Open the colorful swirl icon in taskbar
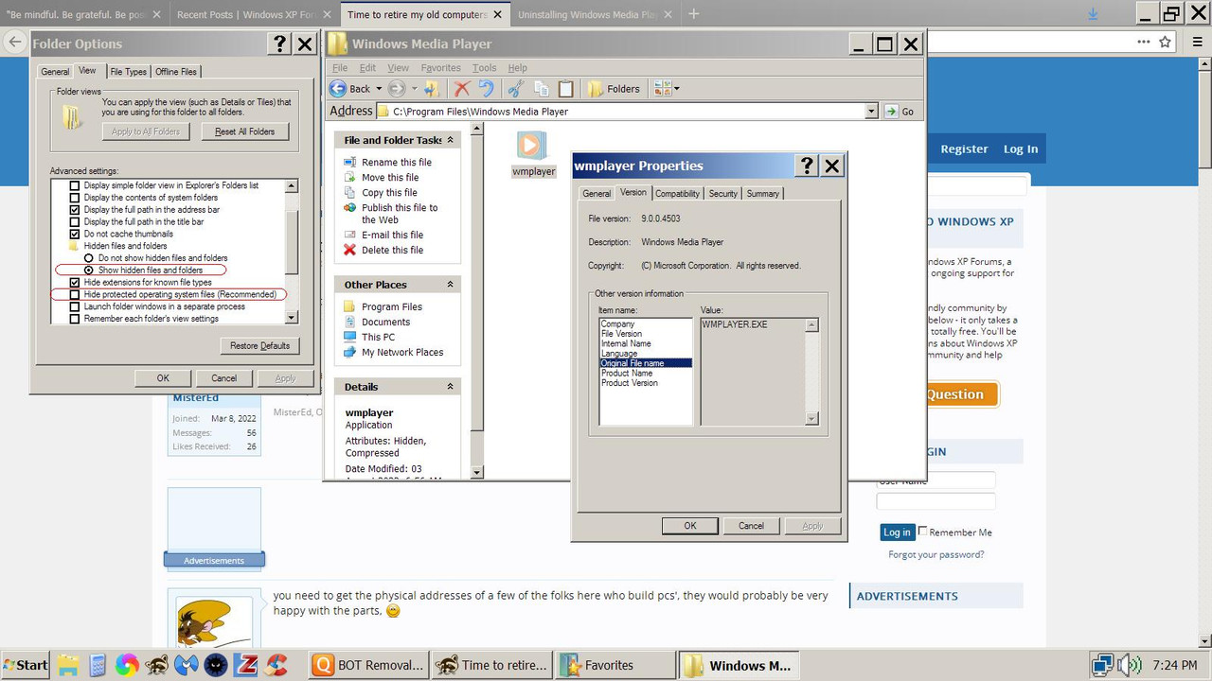The height and width of the screenshot is (681, 1212). point(127,665)
